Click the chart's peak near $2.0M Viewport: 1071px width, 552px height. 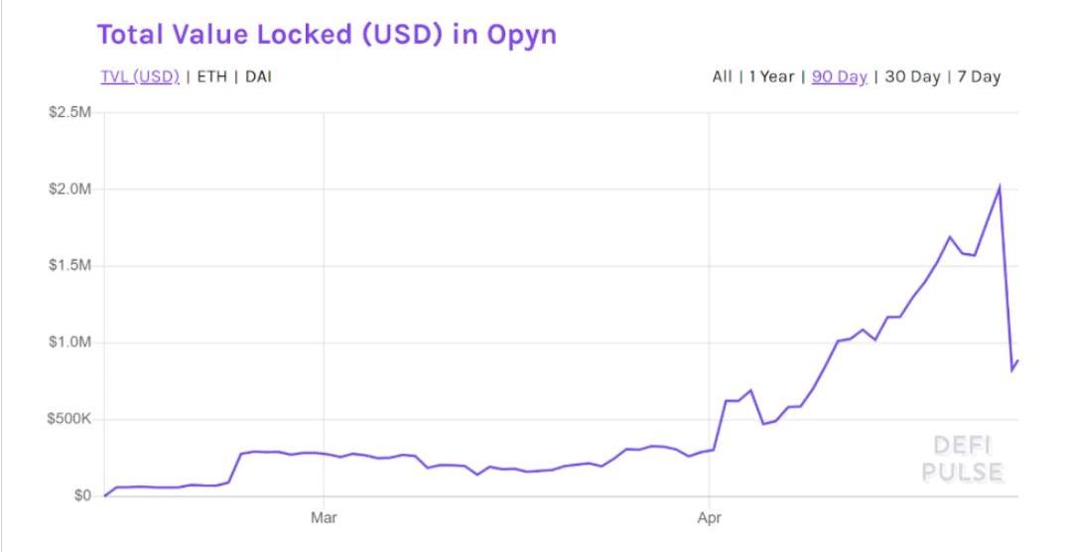click(999, 187)
